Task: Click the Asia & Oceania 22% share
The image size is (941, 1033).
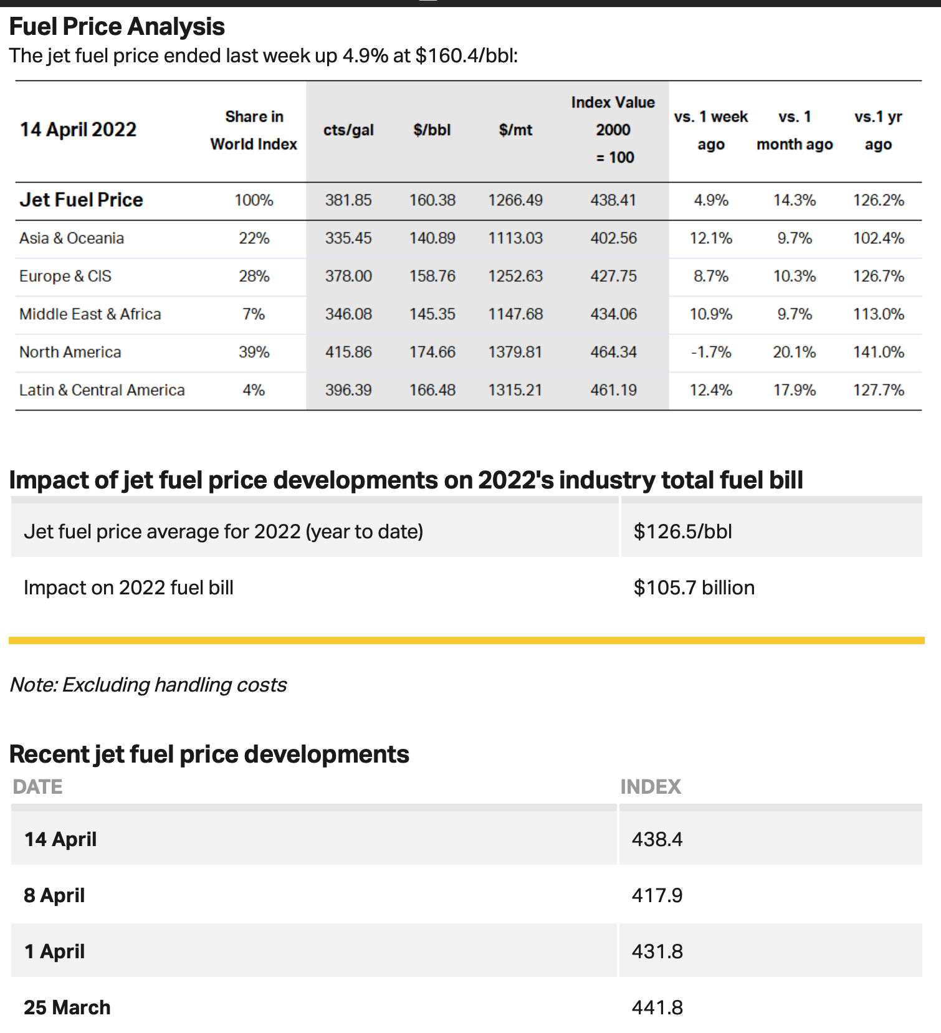Action: 254,238
